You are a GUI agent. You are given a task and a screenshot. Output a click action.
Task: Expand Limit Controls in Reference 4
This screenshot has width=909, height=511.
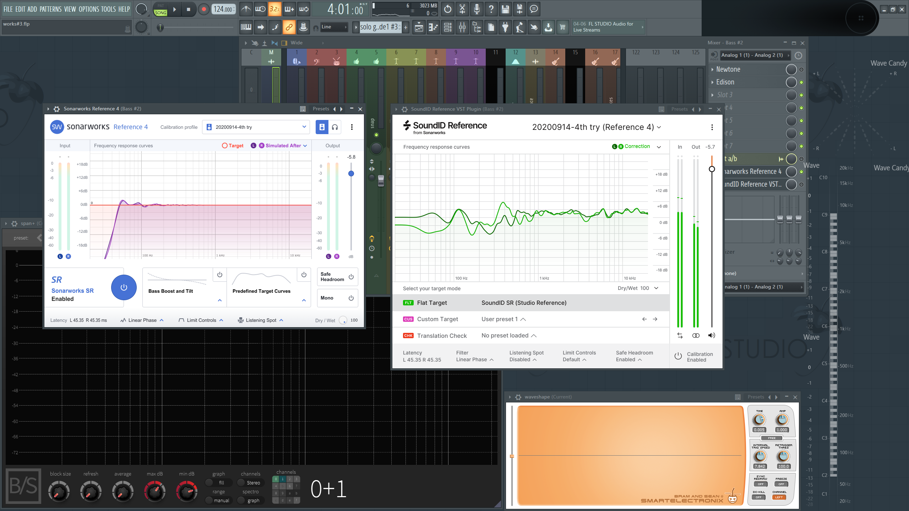click(x=201, y=320)
